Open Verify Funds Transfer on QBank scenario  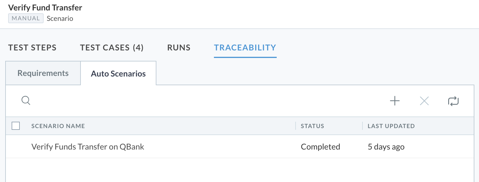pyautogui.click(x=88, y=147)
